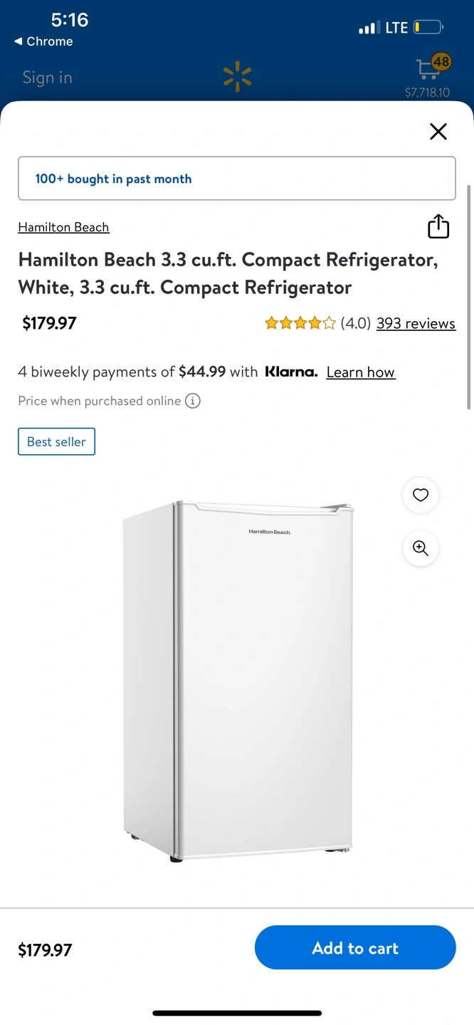Screen dimensions: 474x1025
Task: Tap the share icon beside Hamilton Beach
Action: (438, 226)
